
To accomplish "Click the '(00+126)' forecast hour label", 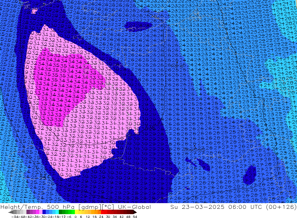I will (281, 207).
